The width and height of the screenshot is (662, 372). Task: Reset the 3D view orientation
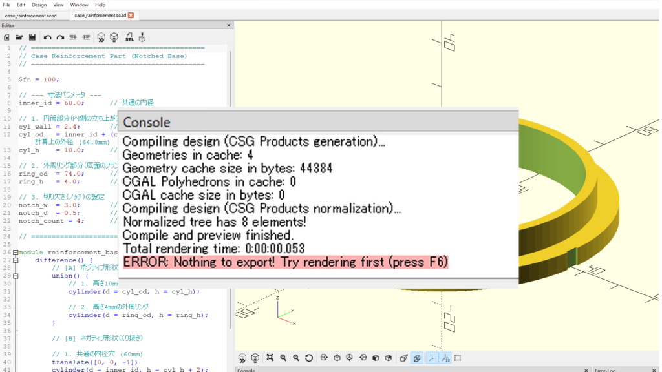(x=309, y=357)
